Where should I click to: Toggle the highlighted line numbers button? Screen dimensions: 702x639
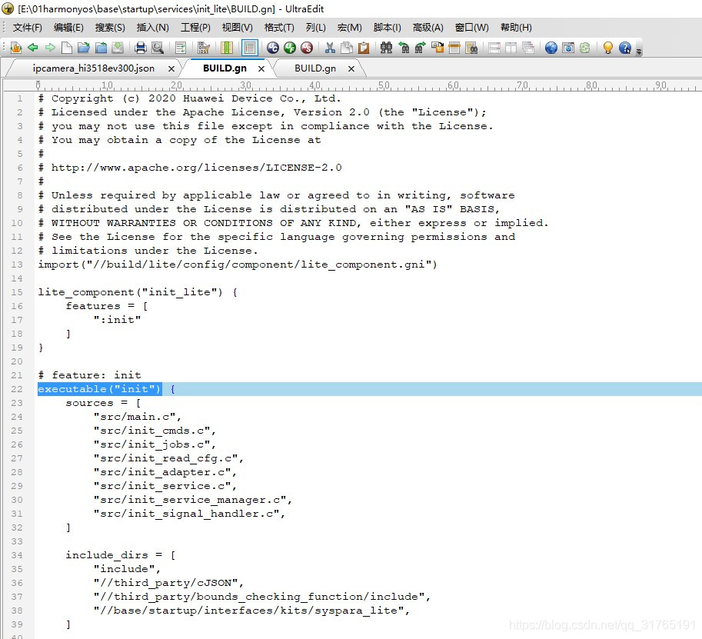point(250,47)
